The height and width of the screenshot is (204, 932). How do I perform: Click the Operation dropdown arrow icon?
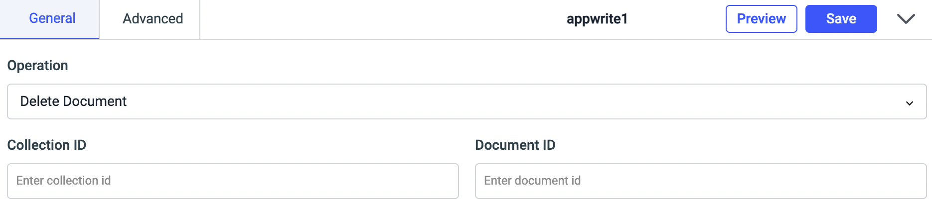click(909, 103)
